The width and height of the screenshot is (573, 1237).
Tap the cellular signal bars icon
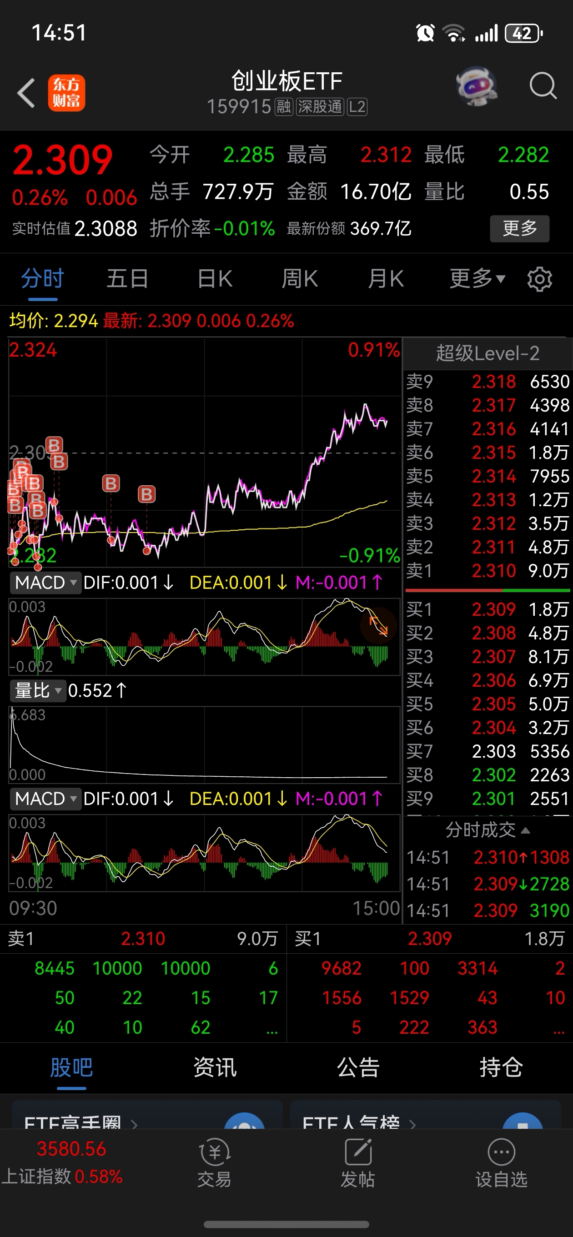[x=486, y=34]
